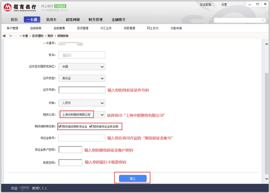Expand the 币种 currency dropdown
270x193 pixels.
82,103
